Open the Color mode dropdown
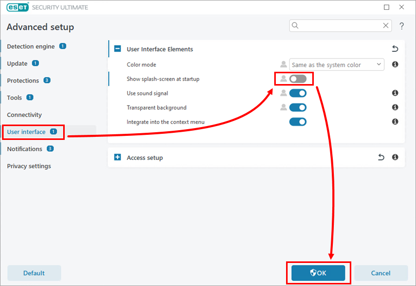The width and height of the screenshot is (416, 286). 336,65
